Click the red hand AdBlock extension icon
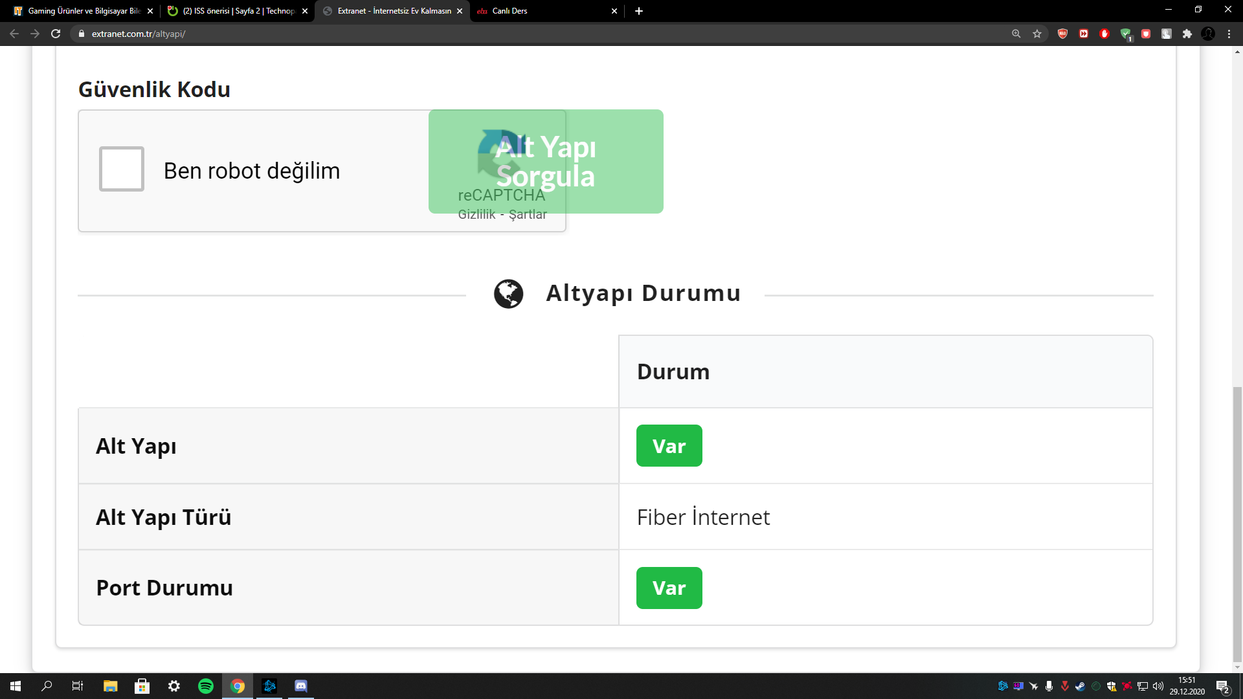The image size is (1243, 699). [1104, 34]
